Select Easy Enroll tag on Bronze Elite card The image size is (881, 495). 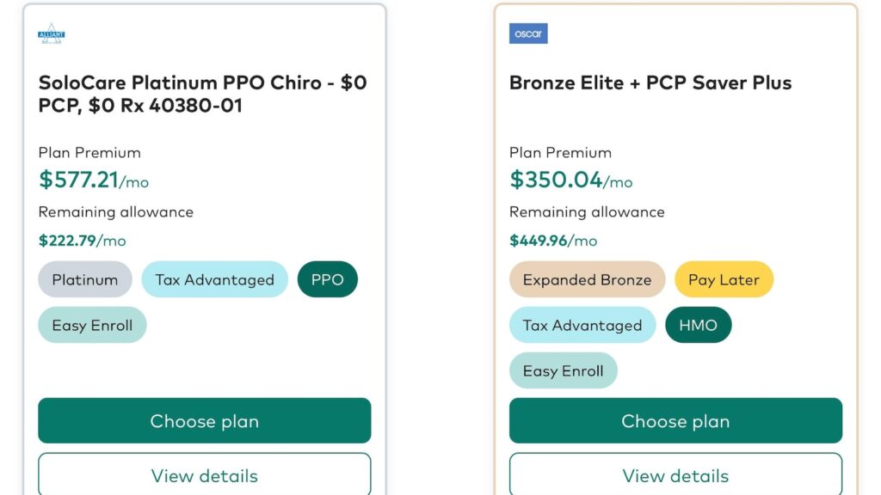click(563, 370)
